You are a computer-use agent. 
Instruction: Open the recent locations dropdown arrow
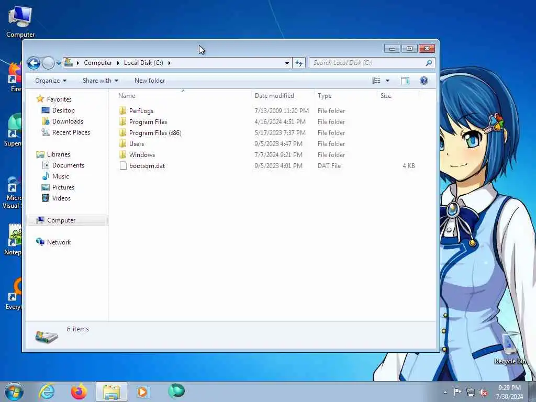59,63
